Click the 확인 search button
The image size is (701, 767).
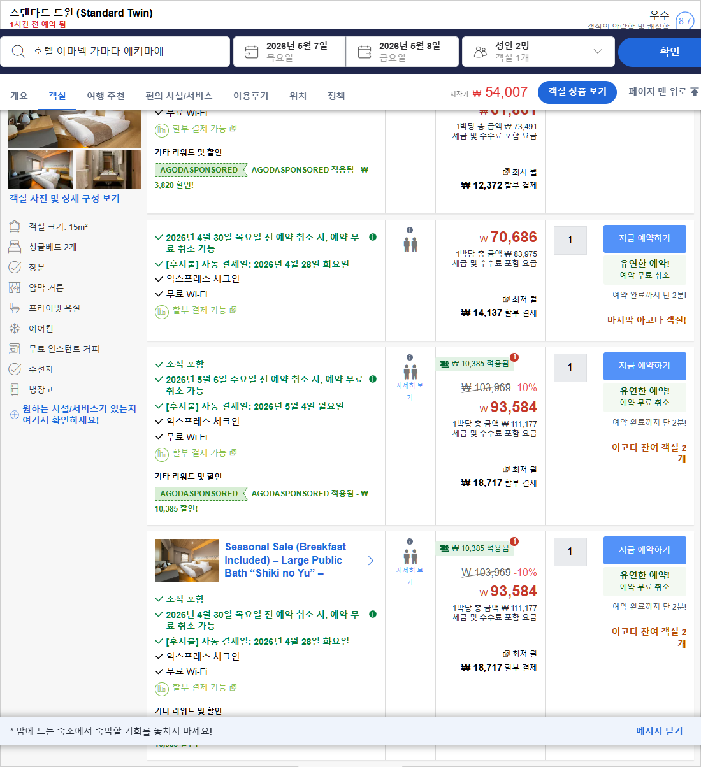point(660,52)
